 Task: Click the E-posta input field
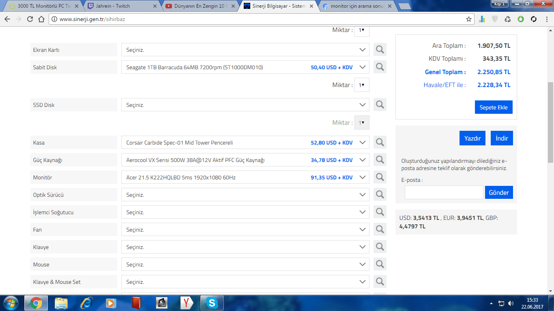coord(444,192)
